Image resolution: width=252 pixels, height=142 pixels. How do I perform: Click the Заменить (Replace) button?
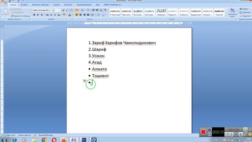pos(245,12)
